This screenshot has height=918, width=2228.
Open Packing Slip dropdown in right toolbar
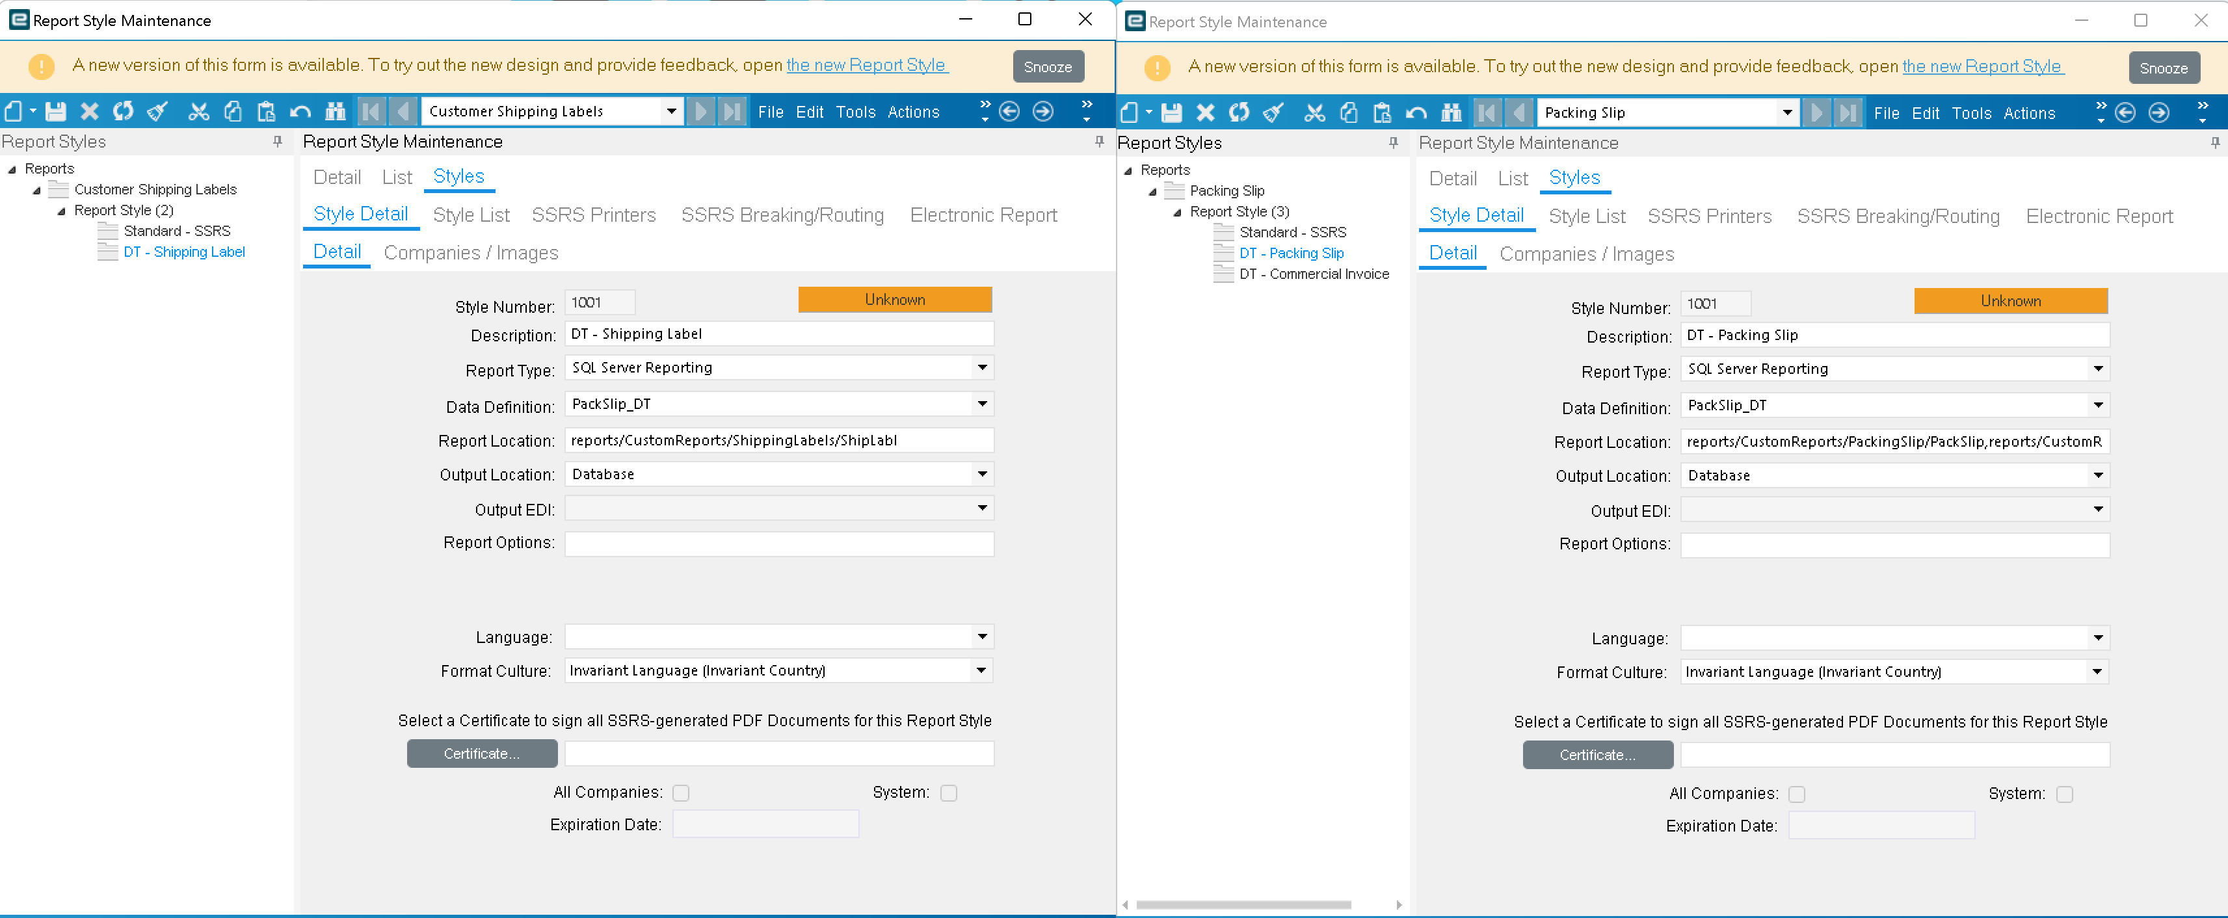point(1787,113)
